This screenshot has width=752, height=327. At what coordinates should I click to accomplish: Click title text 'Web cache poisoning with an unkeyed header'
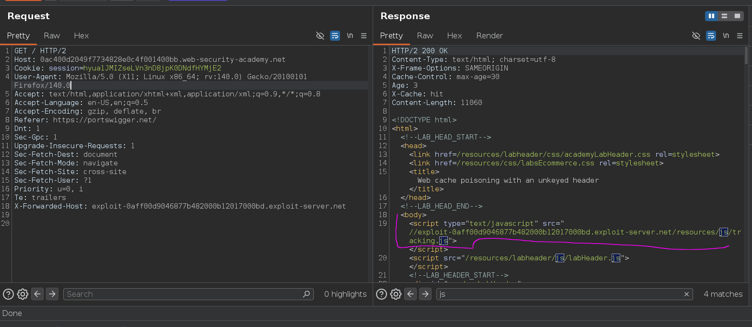click(508, 180)
